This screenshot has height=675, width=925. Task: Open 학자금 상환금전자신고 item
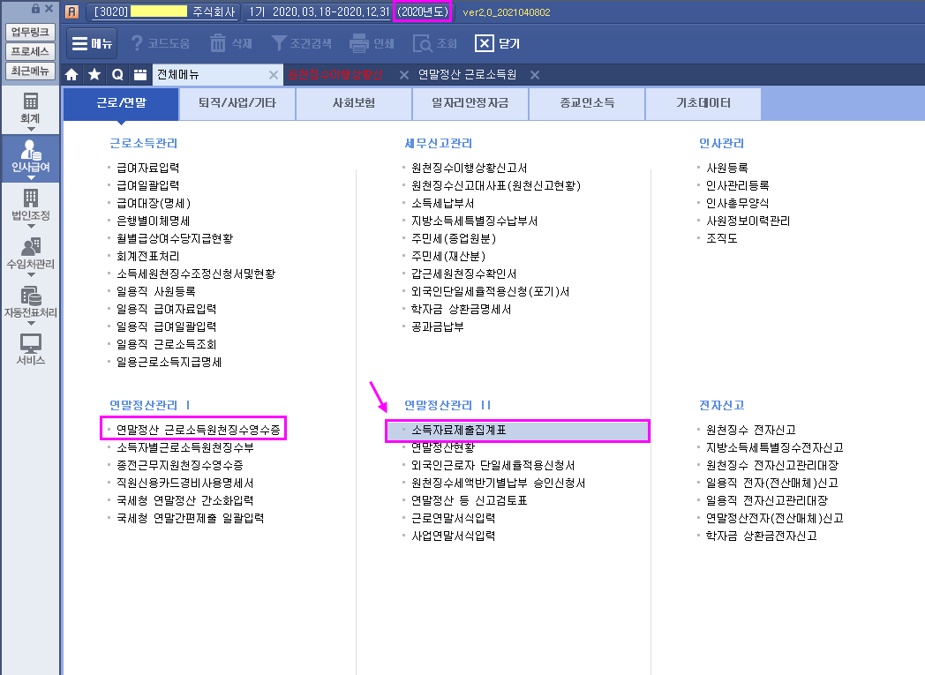point(762,536)
